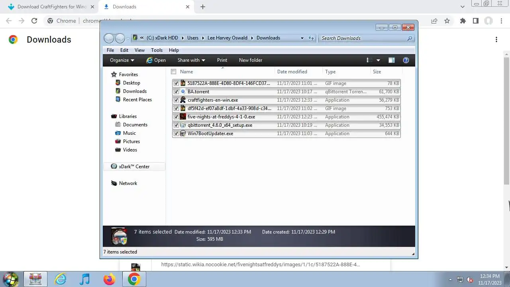Click the change view icon in Explorer toolbar
The width and height of the screenshot is (510, 287).
click(370, 60)
